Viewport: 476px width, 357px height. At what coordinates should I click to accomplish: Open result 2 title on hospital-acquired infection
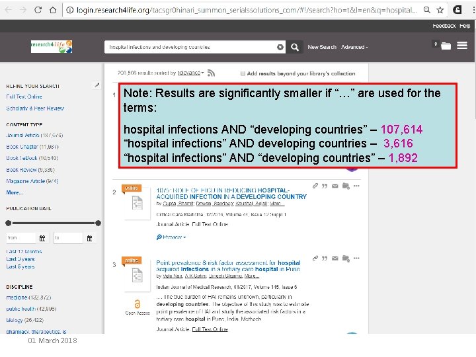pos(231,193)
